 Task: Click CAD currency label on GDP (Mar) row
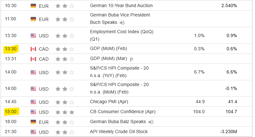[44, 59]
